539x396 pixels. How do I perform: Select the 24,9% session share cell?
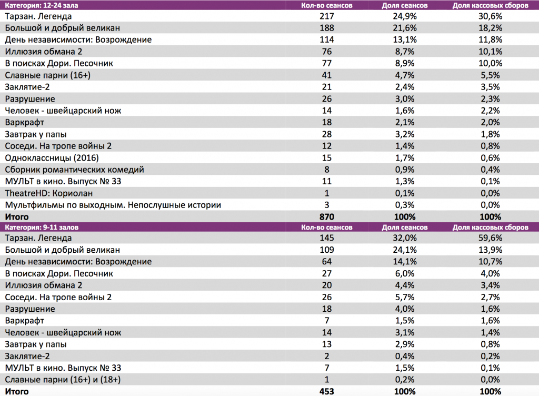[x=404, y=16]
